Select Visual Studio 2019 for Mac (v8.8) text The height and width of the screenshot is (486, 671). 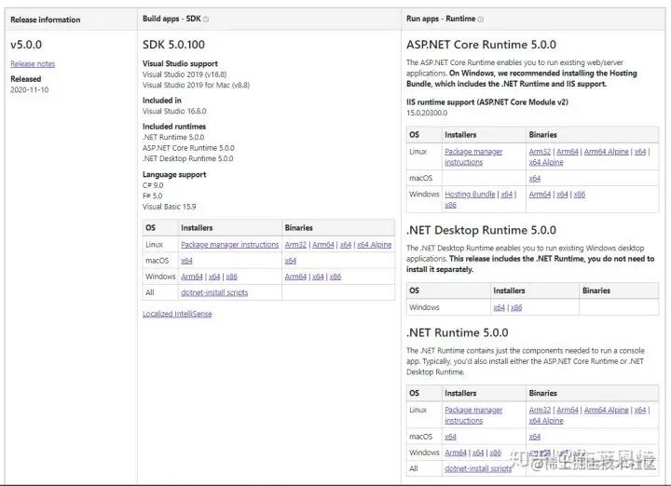pyautogui.click(x=196, y=85)
